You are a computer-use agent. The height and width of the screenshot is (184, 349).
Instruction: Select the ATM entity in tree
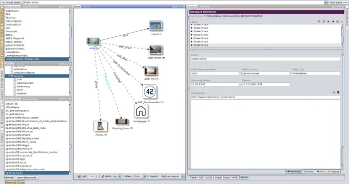pyautogui.click(x=20, y=80)
